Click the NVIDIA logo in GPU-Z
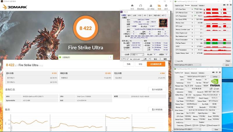 click(x=215, y=83)
